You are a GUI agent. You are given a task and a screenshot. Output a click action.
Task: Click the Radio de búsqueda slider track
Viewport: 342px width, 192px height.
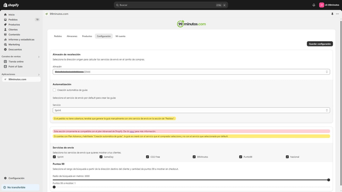[191, 180]
